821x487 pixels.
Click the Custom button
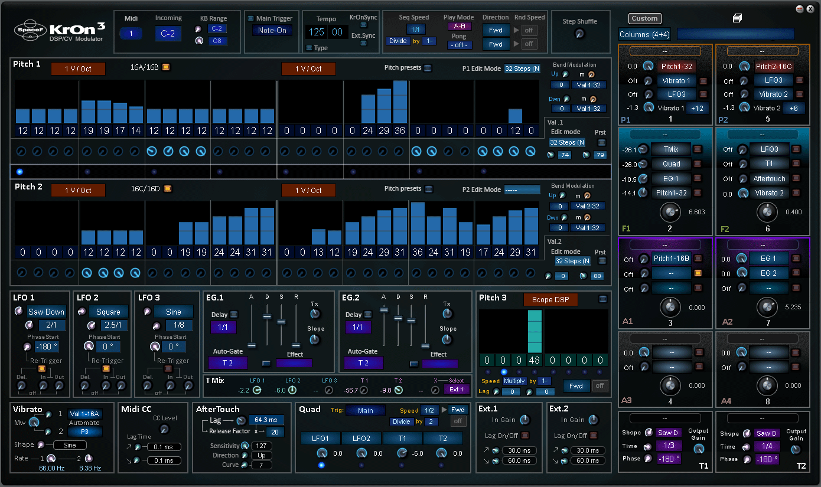pyautogui.click(x=644, y=18)
